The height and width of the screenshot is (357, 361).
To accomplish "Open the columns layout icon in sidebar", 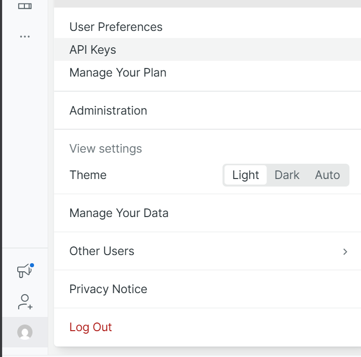I will coord(24,6).
